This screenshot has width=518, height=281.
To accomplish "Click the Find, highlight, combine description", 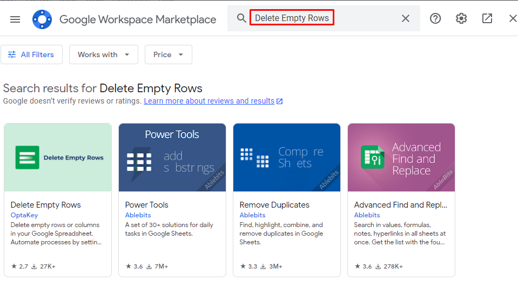I will coord(281,234).
